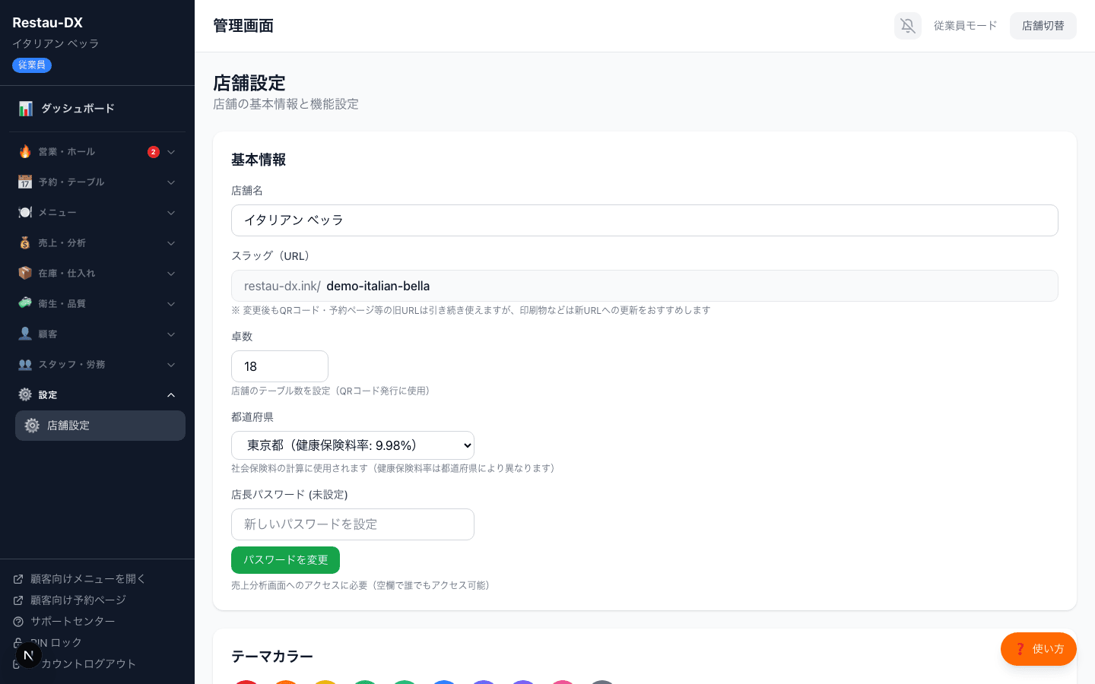Click the muted notification bell icon

pyautogui.click(x=908, y=26)
